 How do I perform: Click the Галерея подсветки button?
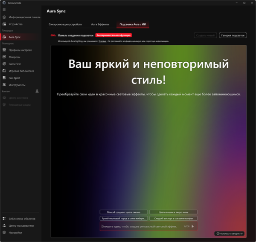pyautogui.click(x=233, y=35)
